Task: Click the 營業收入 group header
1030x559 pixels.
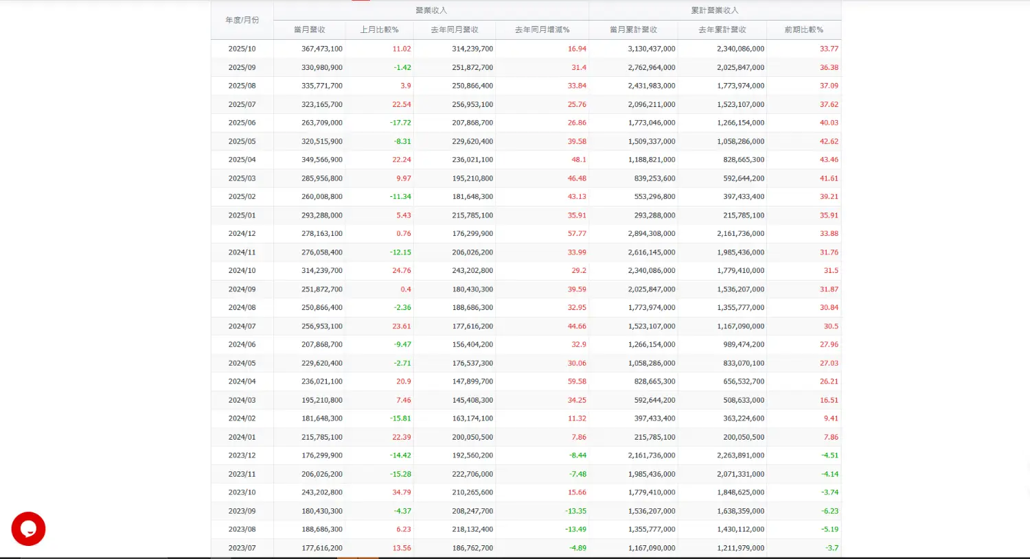Action: tap(431, 10)
